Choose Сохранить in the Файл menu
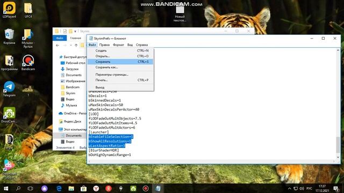 [120, 62]
